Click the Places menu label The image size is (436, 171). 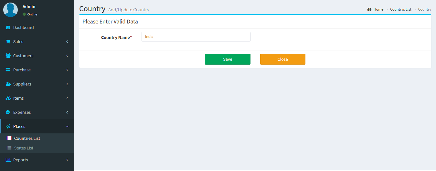pyautogui.click(x=19, y=126)
